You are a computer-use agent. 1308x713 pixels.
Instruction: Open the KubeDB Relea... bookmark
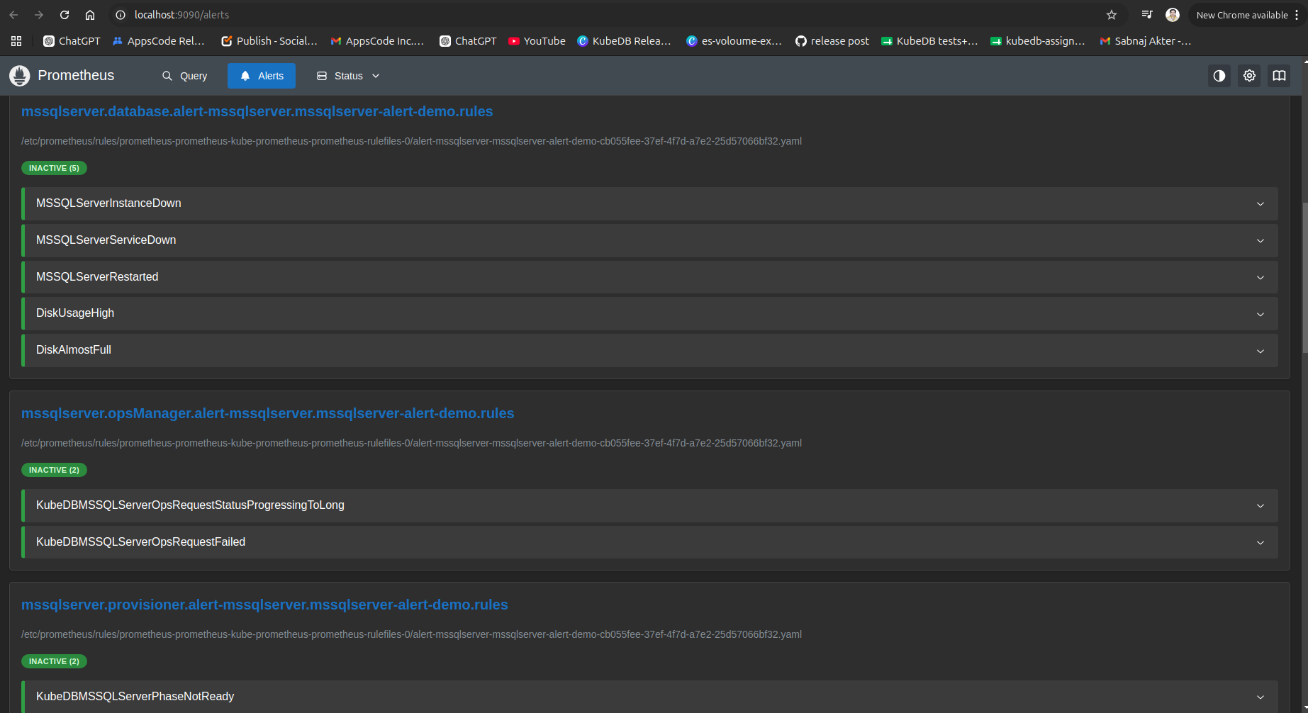click(x=624, y=41)
